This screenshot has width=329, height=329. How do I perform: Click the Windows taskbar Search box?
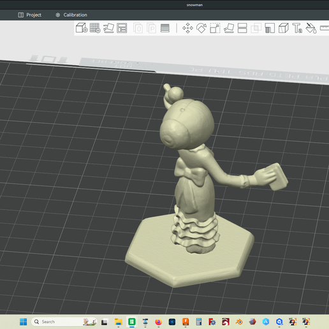(x=64, y=322)
